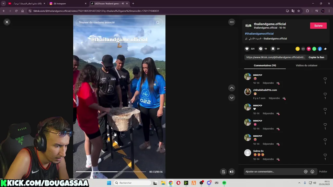Open the tab search dropdown arrow

tap(3, 4)
